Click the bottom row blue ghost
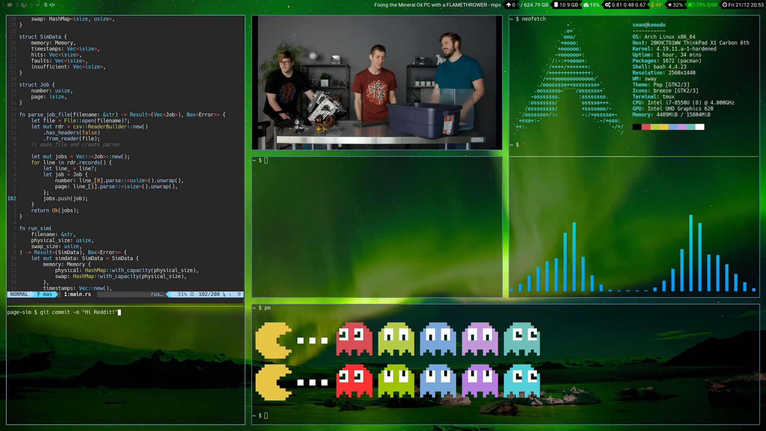766x431 pixels. click(438, 381)
